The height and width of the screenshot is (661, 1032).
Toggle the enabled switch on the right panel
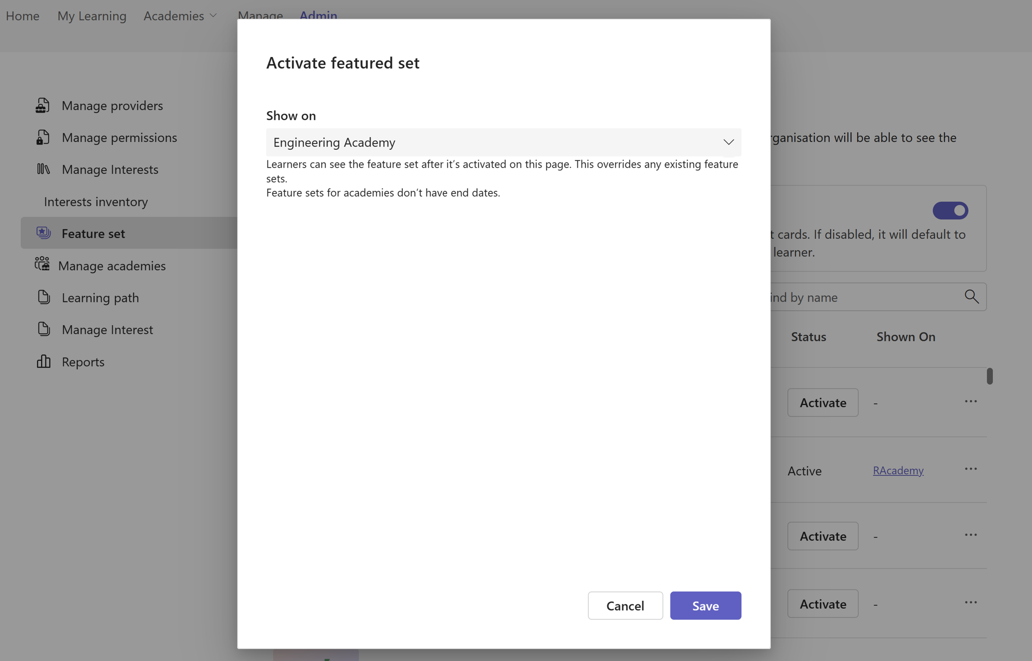click(x=950, y=210)
